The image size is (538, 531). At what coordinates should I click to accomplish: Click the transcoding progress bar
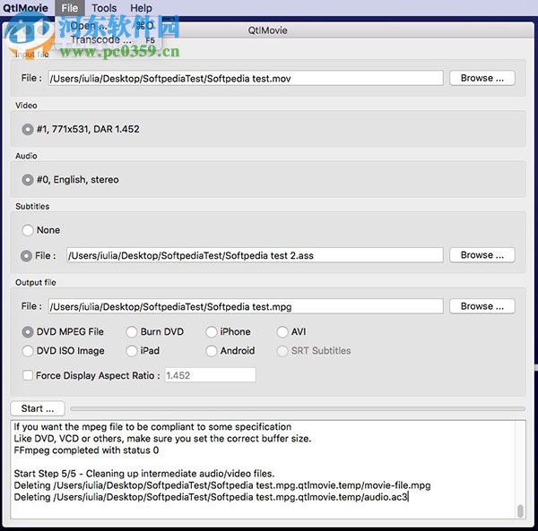click(298, 408)
